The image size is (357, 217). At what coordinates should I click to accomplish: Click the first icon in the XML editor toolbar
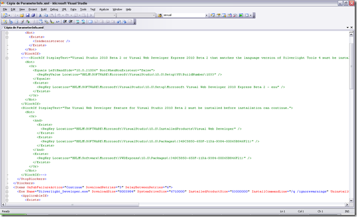pos(5,22)
